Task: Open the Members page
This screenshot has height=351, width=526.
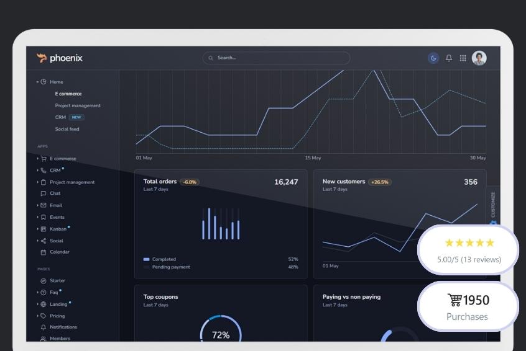Action: pos(60,338)
